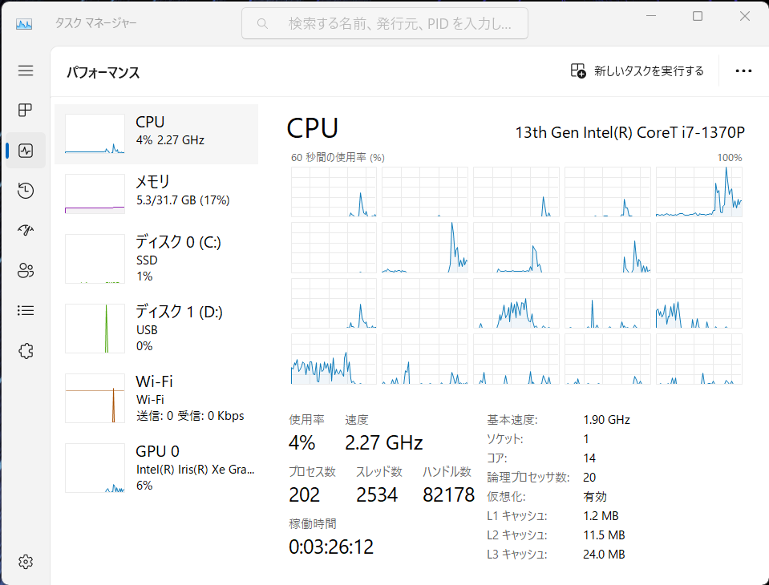This screenshot has width=769, height=585.
Task: Open the Details page icon
Action: pyautogui.click(x=26, y=310)
